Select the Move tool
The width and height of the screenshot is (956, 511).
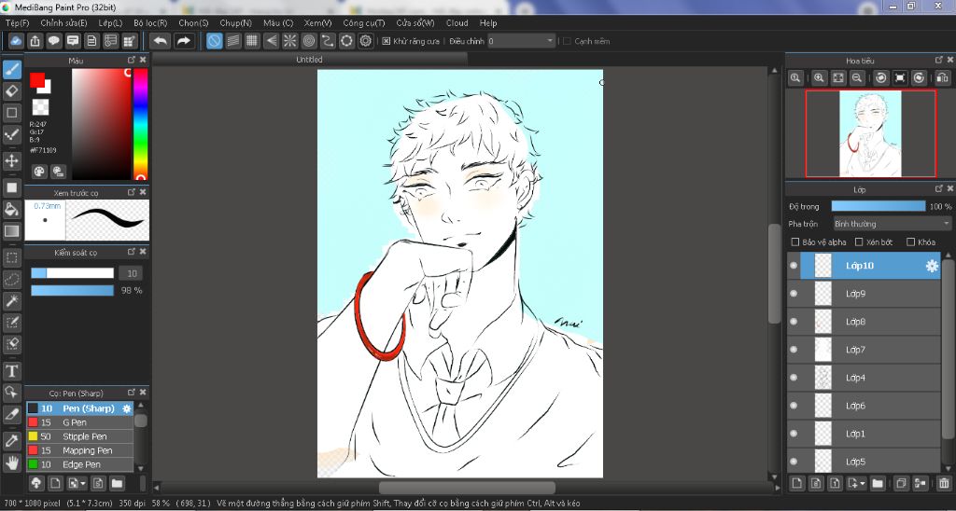(11, 160)
